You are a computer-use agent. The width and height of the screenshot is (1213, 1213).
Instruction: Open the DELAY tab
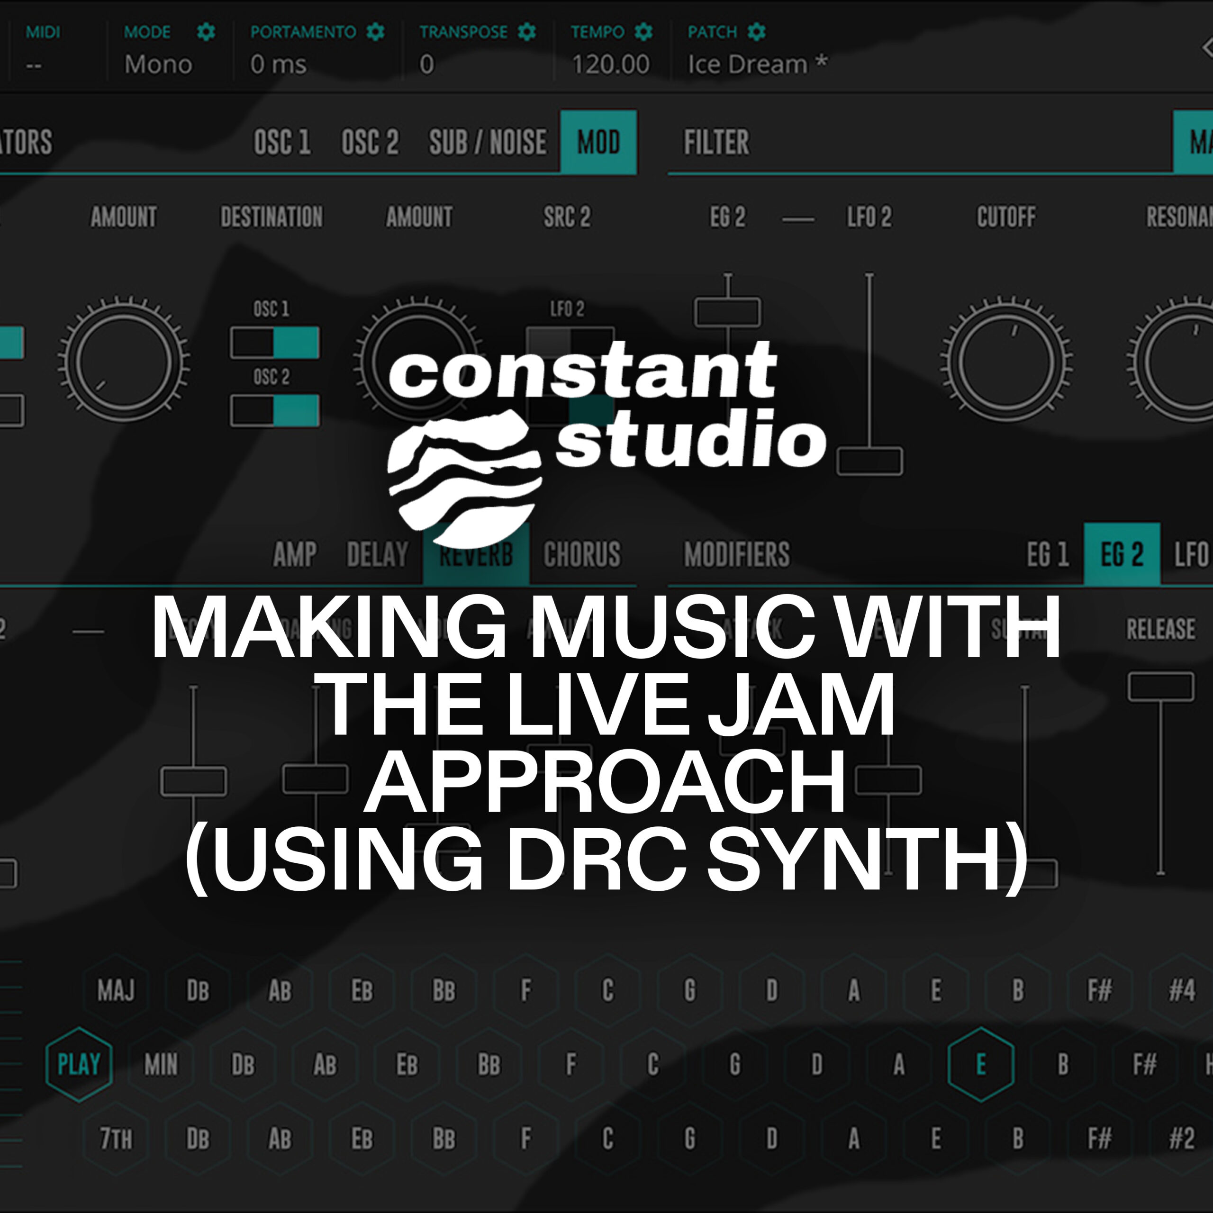click(x=377, y=554)
